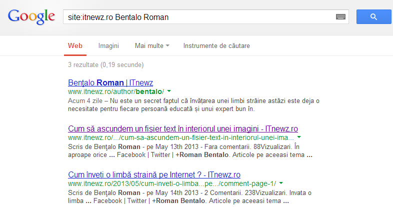The height and width of the screenshot is (207, 393).
Task: Select the Web tab
Action: point(75,45)
